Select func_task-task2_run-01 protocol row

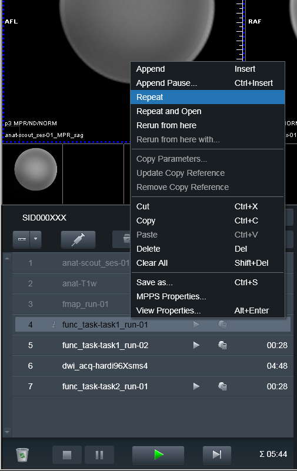click(153, 386)
